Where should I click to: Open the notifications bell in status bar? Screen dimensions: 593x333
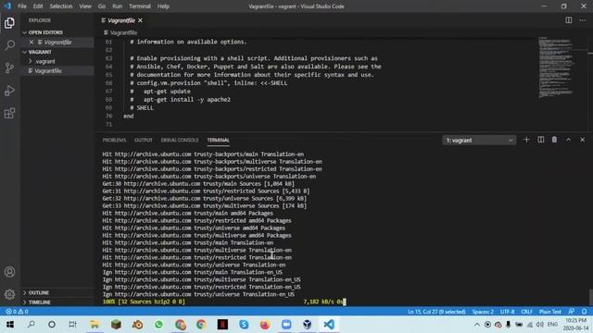tap(585, 312)
